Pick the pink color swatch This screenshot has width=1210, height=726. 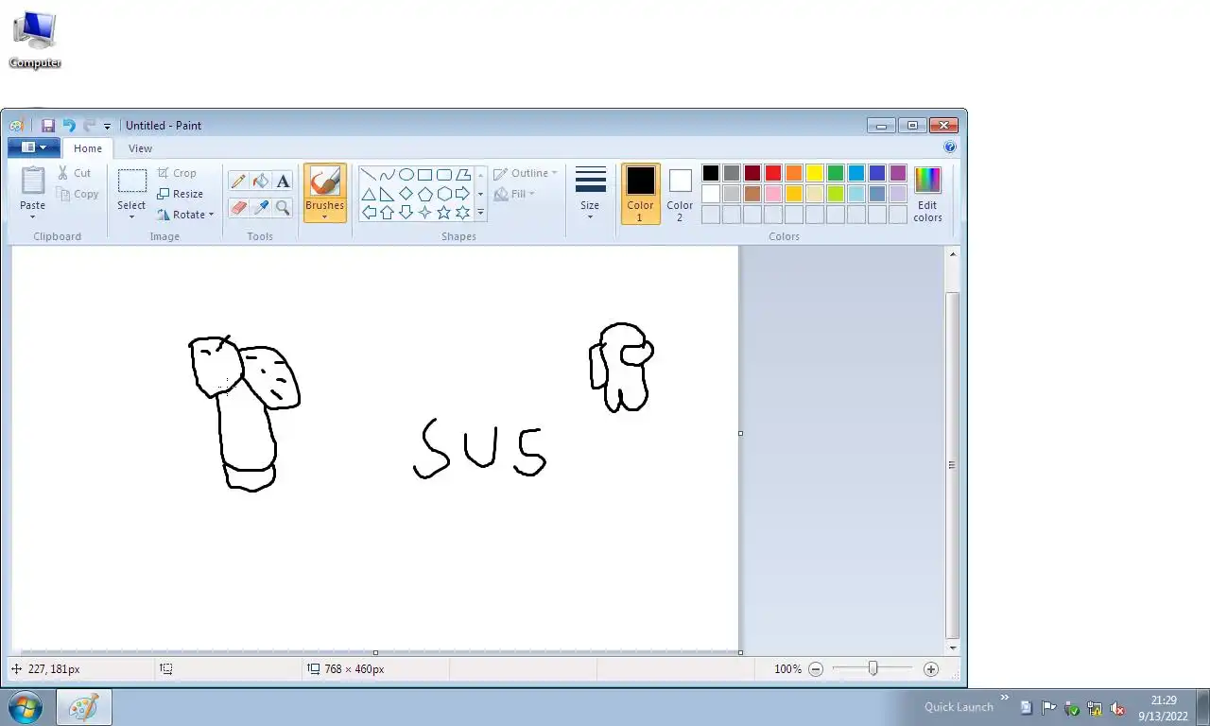coord(773,194)
